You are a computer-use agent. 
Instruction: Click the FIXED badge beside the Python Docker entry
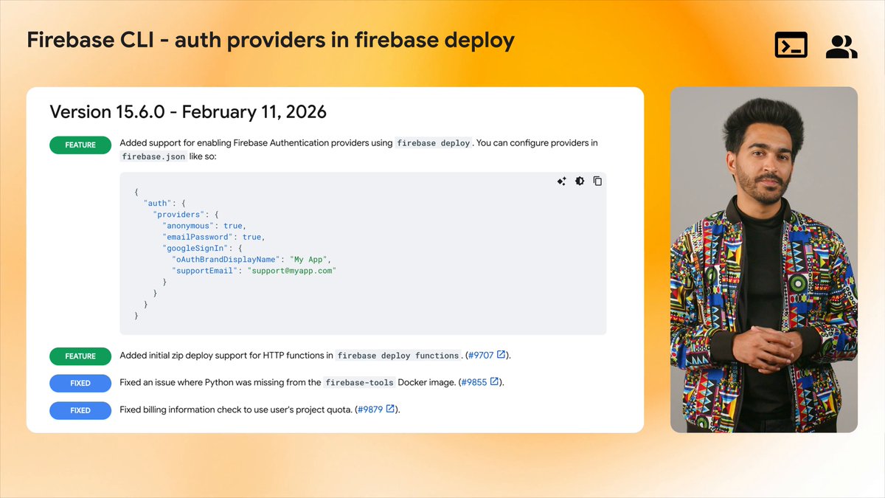pos(80,384)
